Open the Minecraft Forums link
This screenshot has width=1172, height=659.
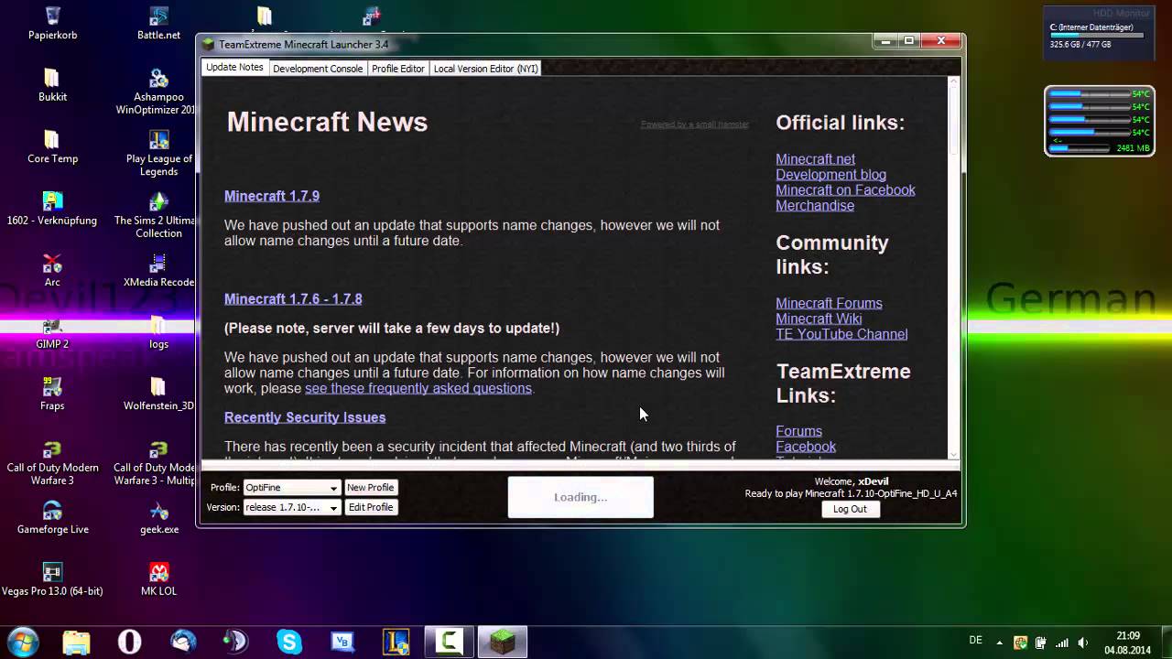pos(829,303)
